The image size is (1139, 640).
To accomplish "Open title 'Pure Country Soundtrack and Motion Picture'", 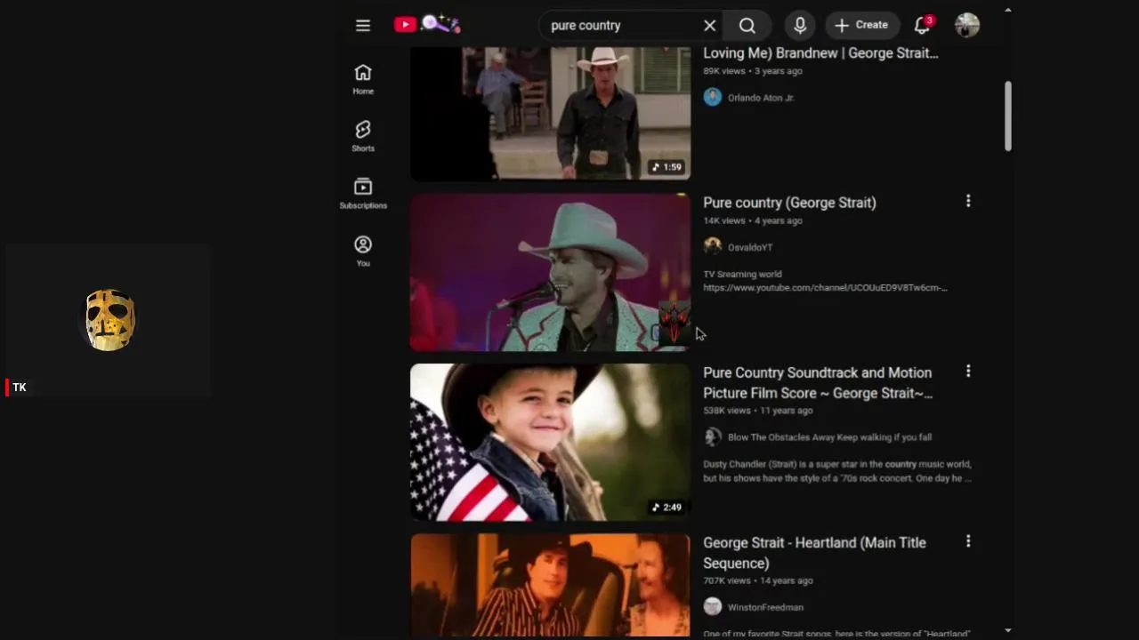I will [818, 382].
